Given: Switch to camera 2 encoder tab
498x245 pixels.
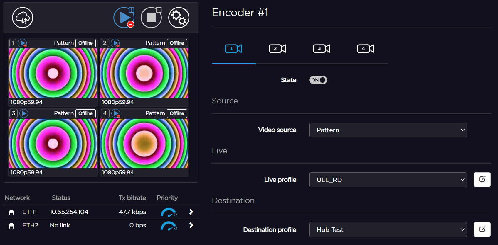Looking at the screenshot, I should click(x=278, y=49).
